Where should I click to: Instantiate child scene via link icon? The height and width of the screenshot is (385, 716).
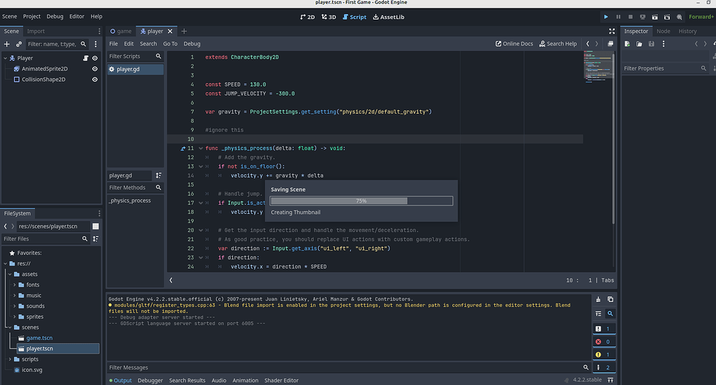click(x=19, y=44)
